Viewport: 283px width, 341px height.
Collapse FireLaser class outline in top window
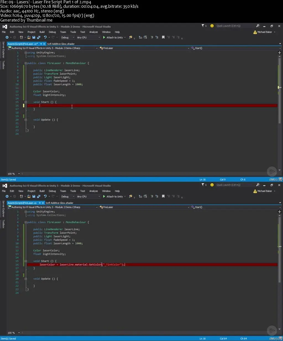click(x=26, y=63)
